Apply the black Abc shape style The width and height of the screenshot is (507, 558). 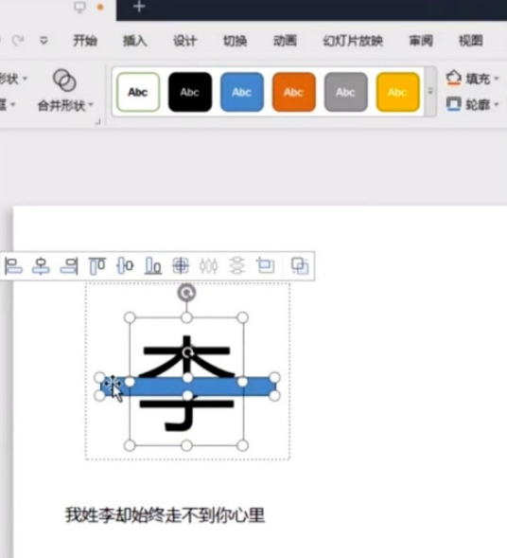tap(190, 92)
